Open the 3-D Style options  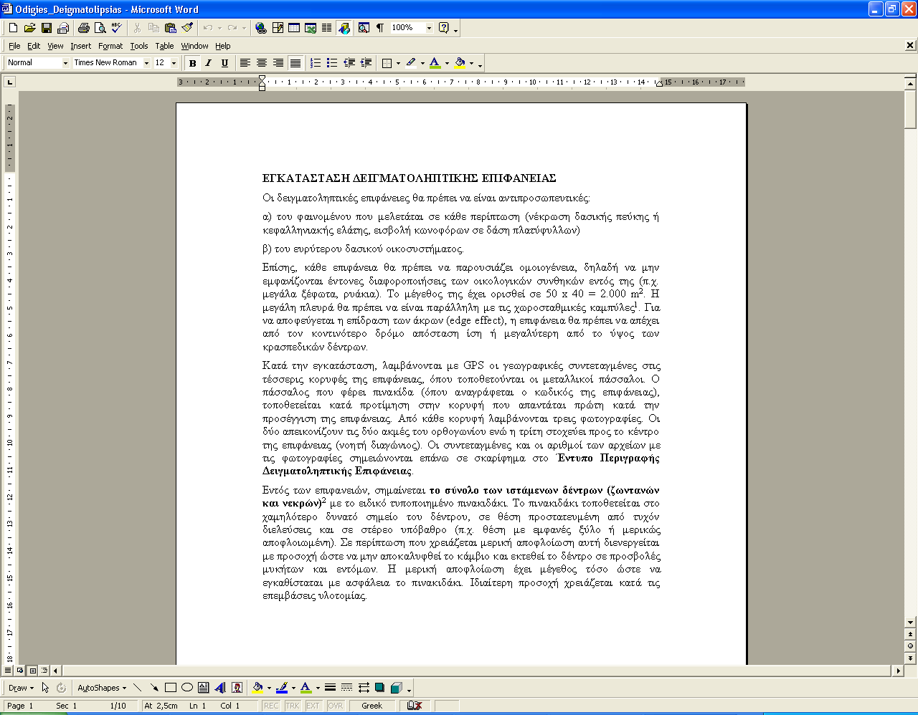point(396,688)
